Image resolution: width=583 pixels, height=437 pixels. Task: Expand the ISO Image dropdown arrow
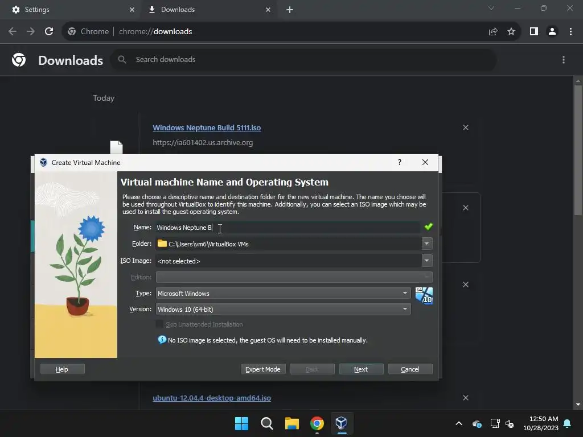coord(427,261)
